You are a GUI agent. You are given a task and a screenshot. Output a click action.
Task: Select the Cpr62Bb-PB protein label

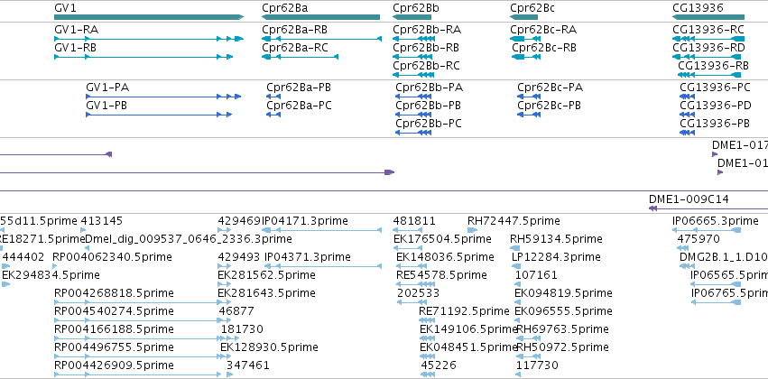428,106
